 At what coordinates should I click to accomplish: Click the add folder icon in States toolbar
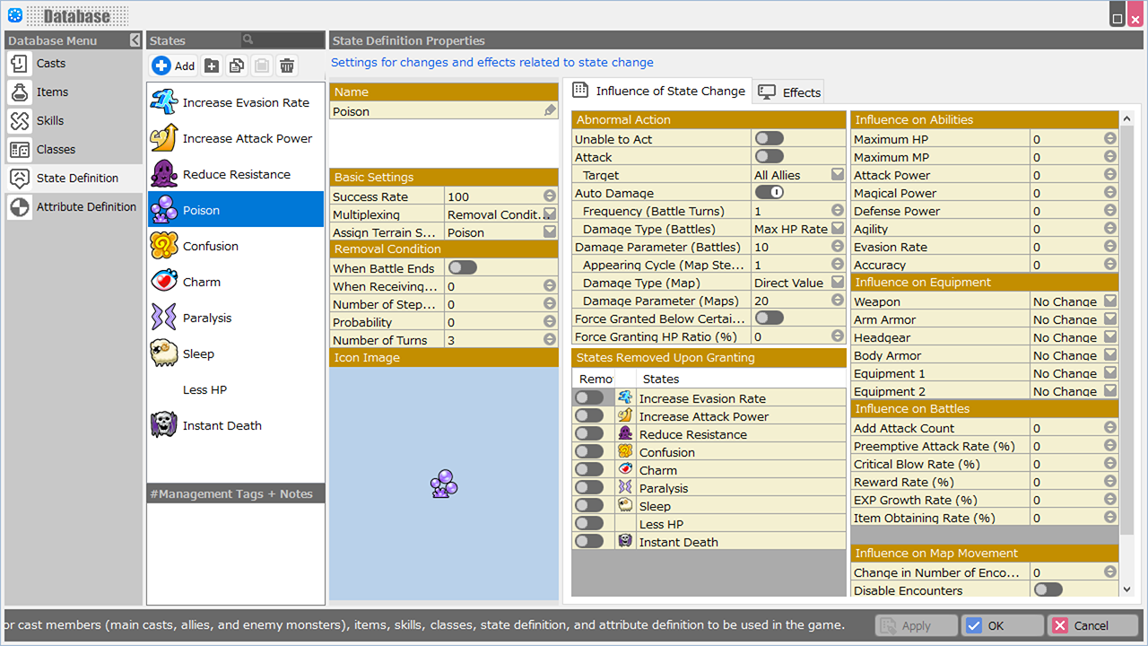(212, 65)
